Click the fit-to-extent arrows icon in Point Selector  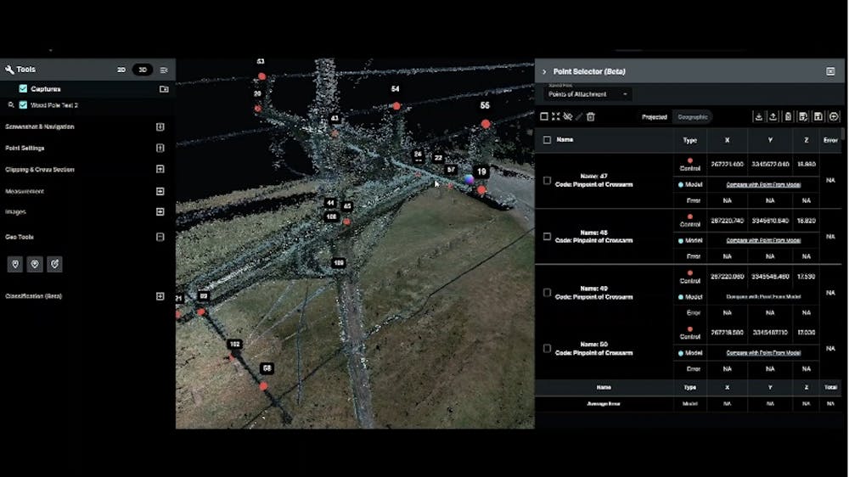pyautogui.click(x=555, y=116)
